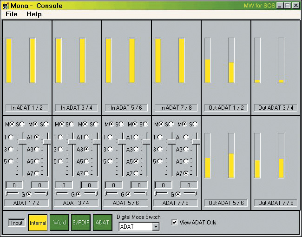This screenshot has width=302, height=237.
Task: Open the File menu
Action: click(11, 14)
